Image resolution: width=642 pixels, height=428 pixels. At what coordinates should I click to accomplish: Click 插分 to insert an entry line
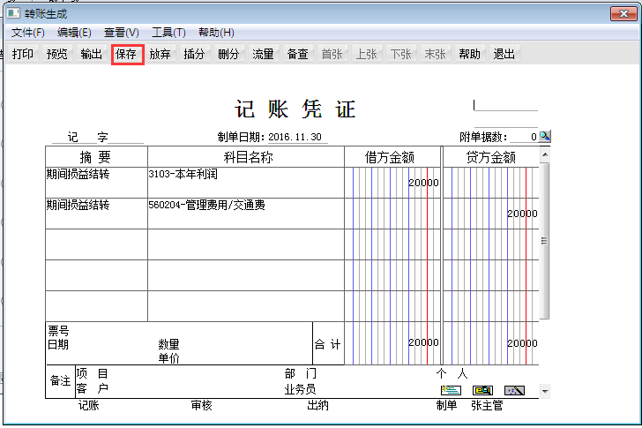194,54
